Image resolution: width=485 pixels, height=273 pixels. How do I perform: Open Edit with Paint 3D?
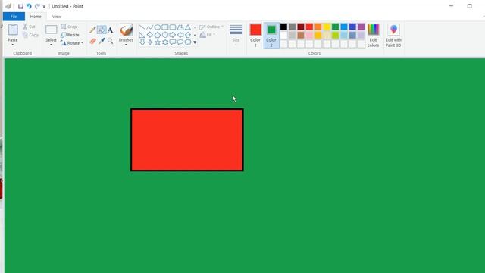tap(393, 36)
